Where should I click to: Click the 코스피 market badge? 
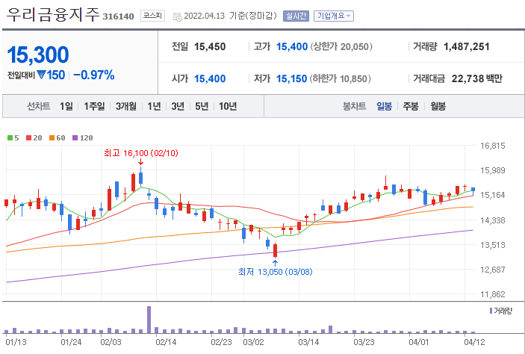(152, 16)
